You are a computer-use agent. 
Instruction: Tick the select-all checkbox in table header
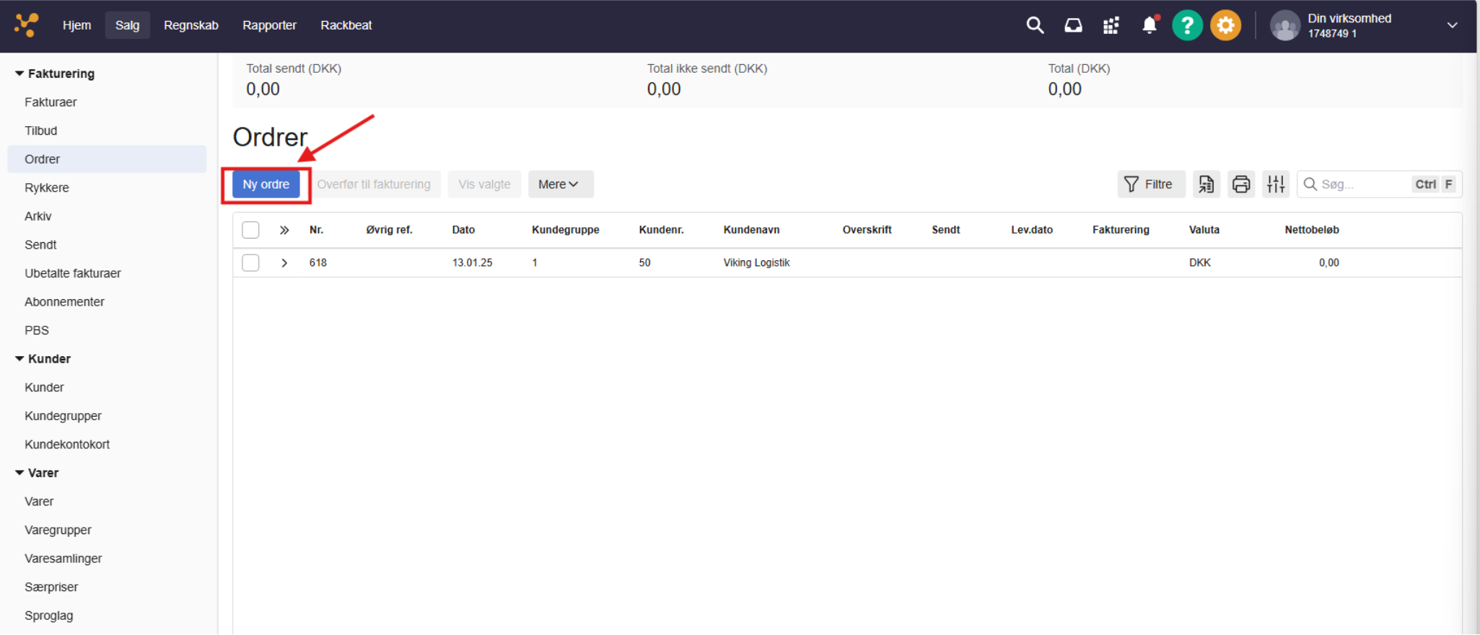(x=250, y=230)
